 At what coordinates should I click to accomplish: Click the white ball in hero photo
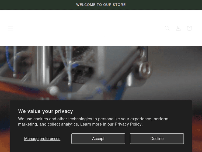tap(54, 91)
